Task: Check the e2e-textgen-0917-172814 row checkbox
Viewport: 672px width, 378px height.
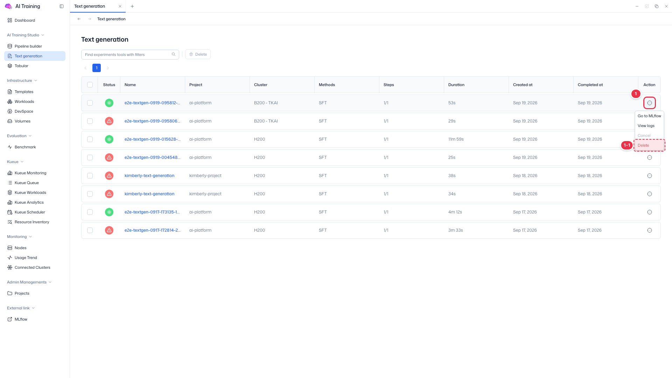Action: coord(90,230)
